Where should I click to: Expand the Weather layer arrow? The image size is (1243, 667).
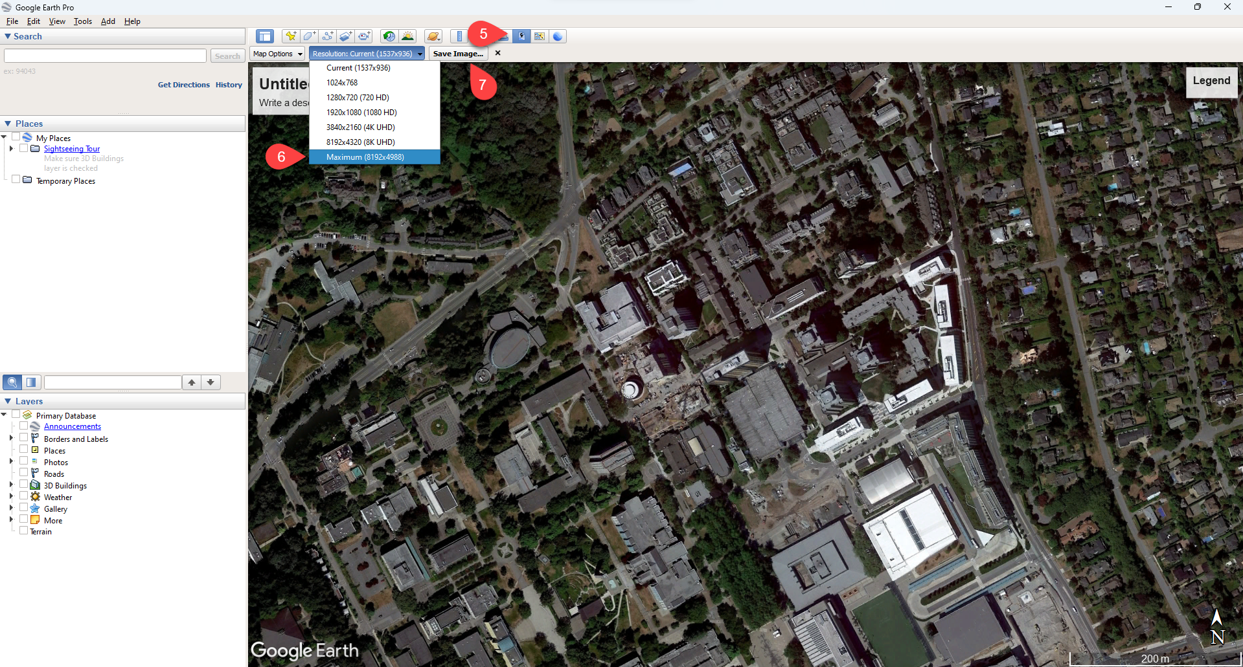[11, 496]
